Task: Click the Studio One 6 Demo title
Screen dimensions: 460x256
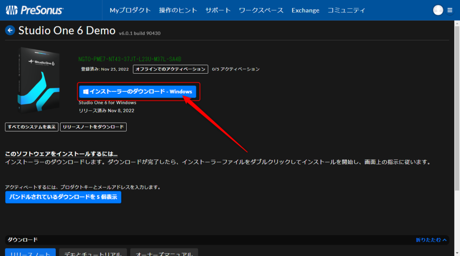Action: coord(67,31)
